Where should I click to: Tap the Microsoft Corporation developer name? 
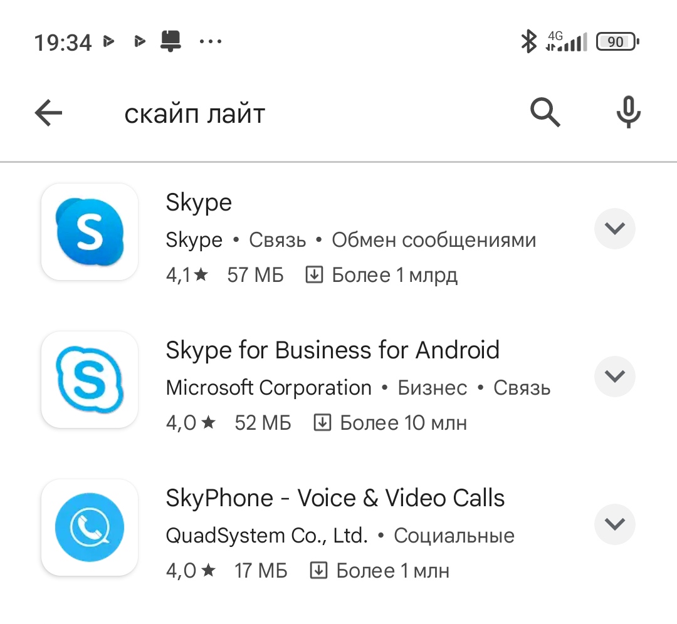point(268,388)
